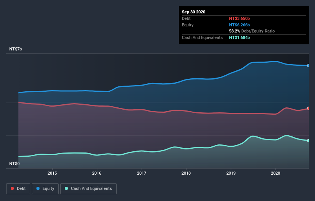Click the NT$7b y-axis label

pos(15,49)
